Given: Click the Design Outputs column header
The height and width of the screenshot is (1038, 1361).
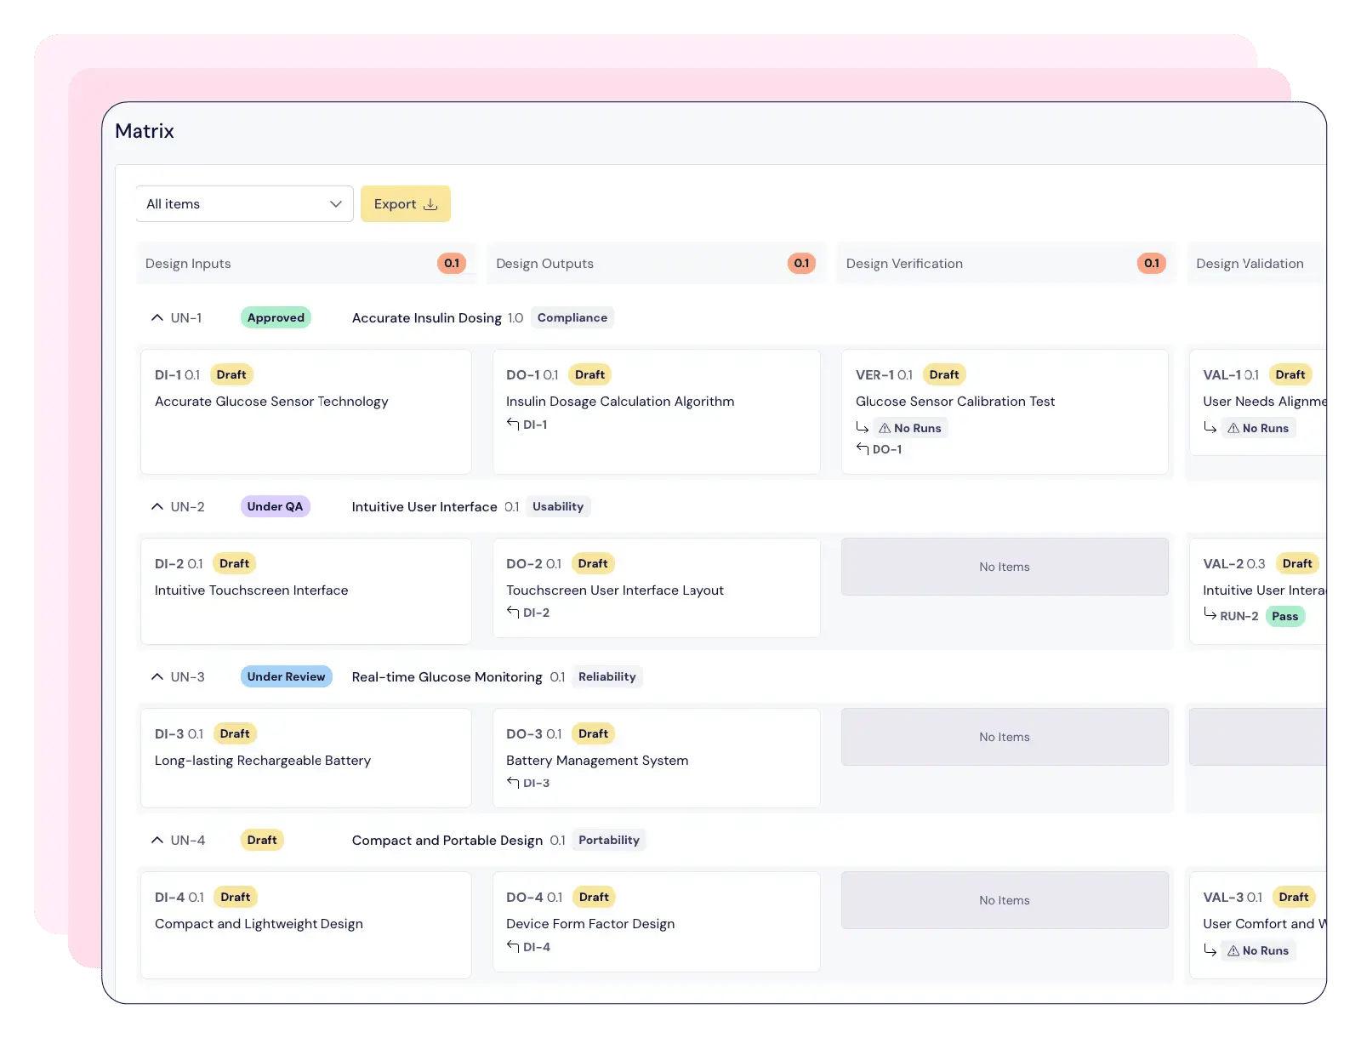Looking at the screenshot, I should (x=657, y=264).
